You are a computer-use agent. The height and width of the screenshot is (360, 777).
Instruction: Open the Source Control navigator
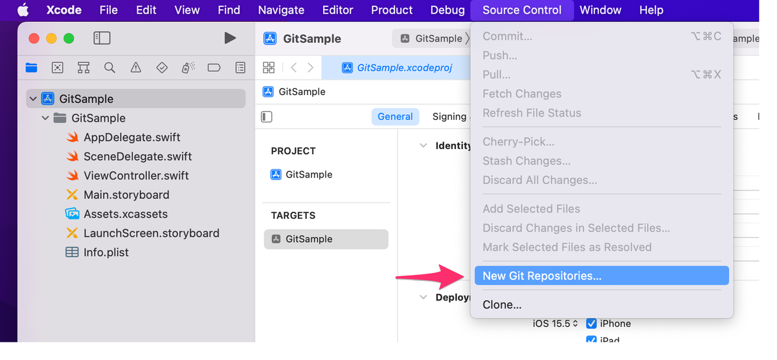point(57,67)
